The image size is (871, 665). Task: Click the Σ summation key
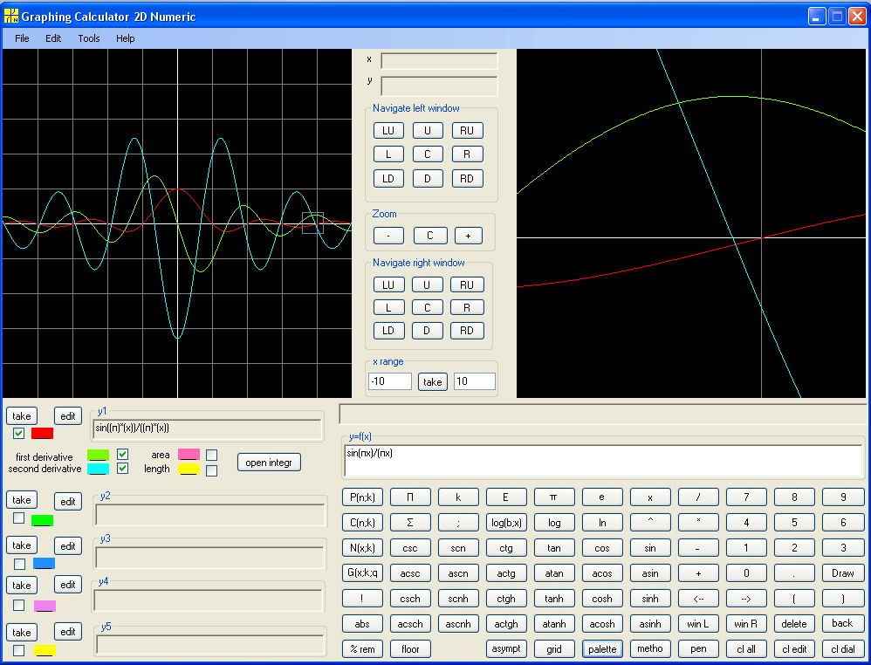click(410, 523)
